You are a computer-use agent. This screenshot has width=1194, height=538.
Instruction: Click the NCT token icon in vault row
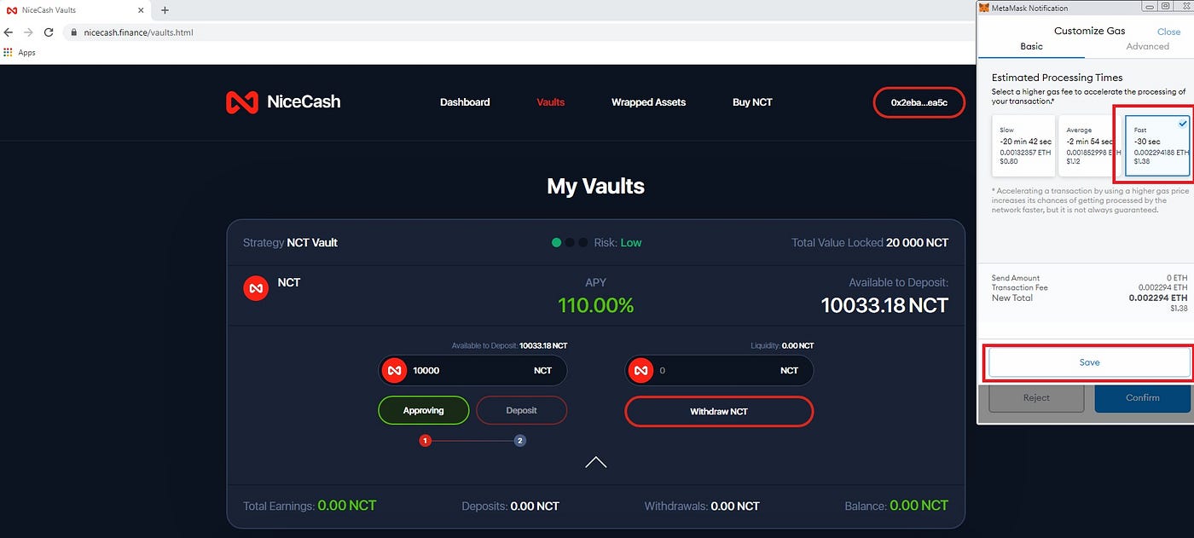pyautogui.click(x=256, y=288)
